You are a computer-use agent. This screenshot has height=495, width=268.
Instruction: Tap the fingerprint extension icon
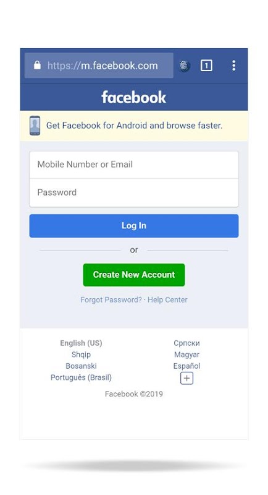(x=184, y=66)
